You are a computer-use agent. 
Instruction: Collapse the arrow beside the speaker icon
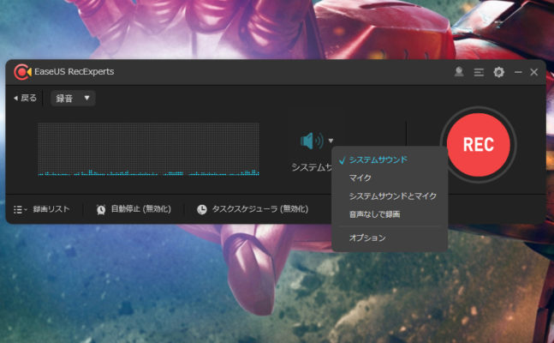tap(331, 141)
